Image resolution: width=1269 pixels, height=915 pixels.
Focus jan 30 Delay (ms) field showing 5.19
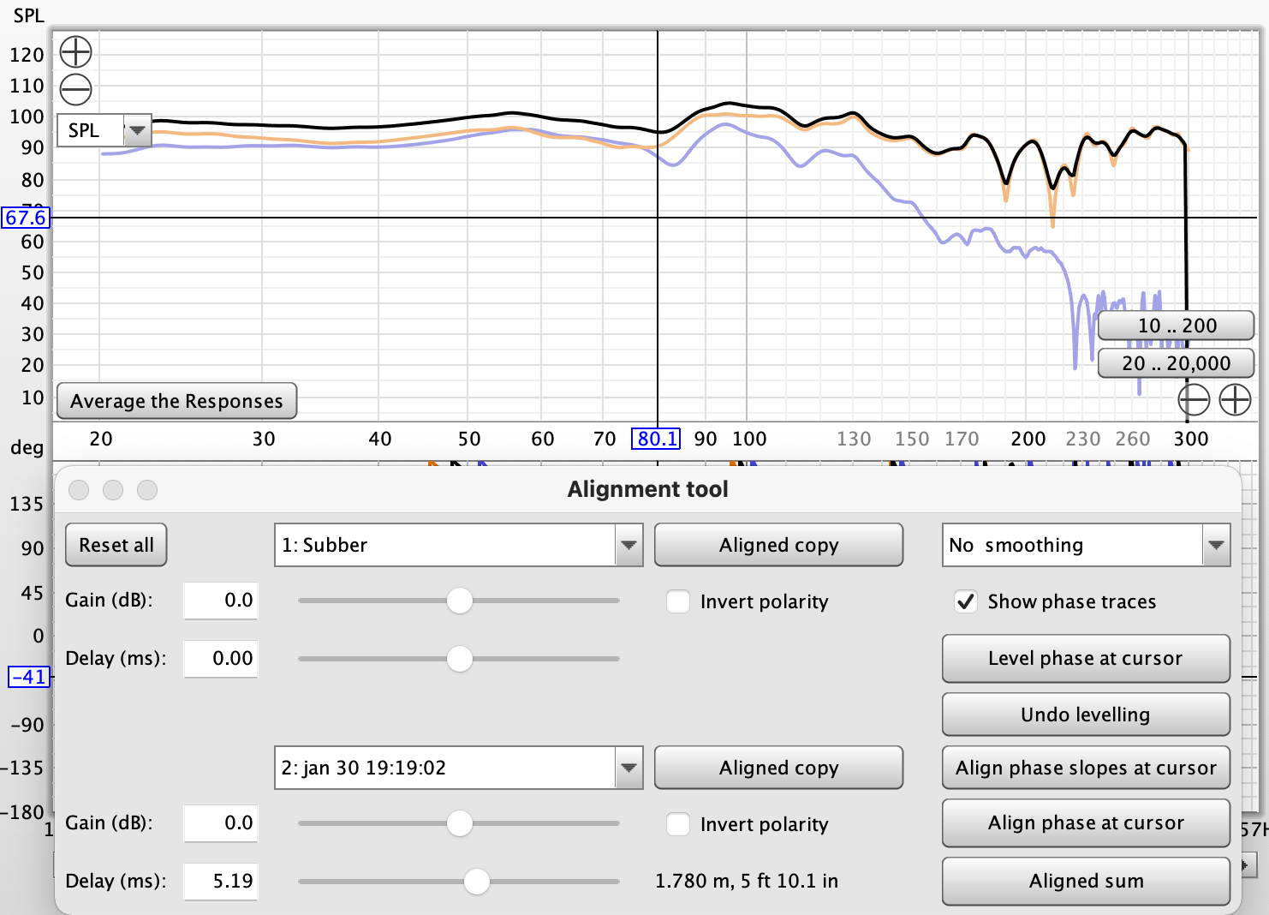(x=221, y=881)
